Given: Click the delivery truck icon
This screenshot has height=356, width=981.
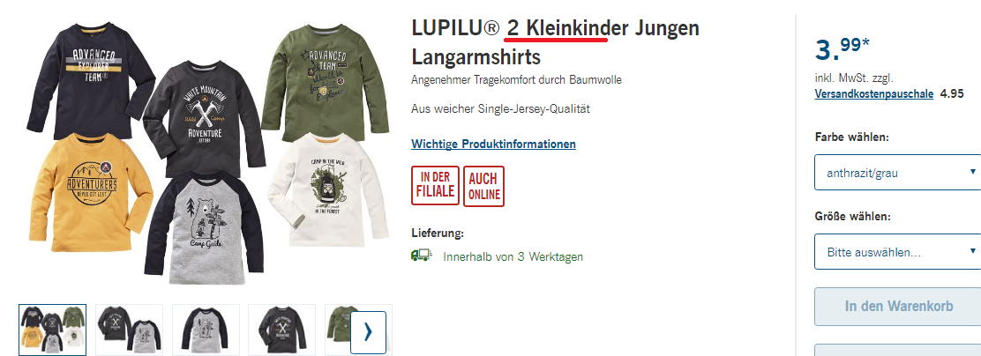Looking at the screenshot, I should click(x=422, y=255).
